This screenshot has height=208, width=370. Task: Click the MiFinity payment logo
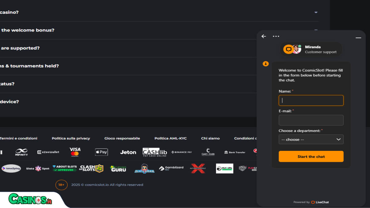(x=21, y=152)
